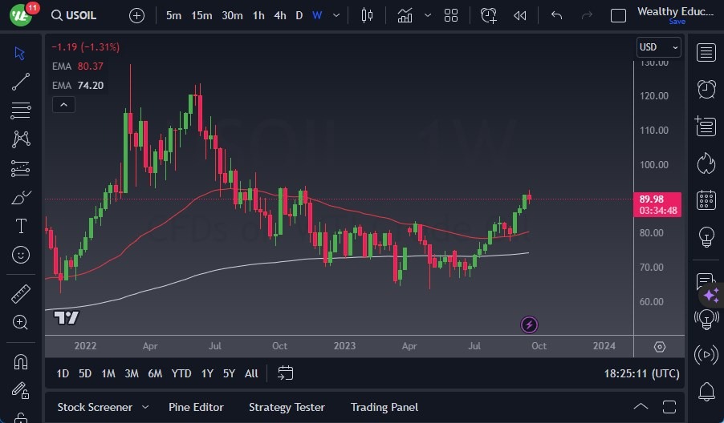Open the USD currency dropdown

tap(658, 47)
